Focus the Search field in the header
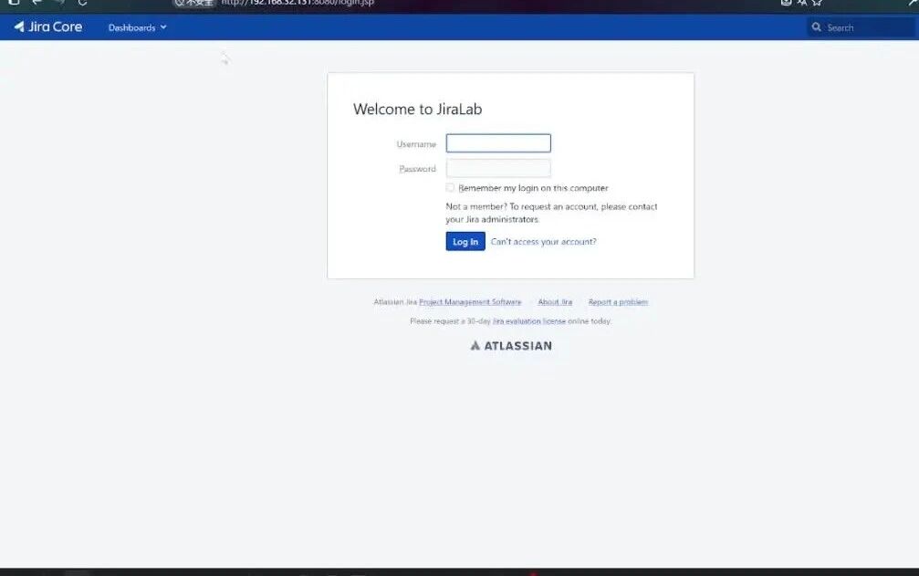This screenshot has width=919, height=576. click(x=861, y=27)
